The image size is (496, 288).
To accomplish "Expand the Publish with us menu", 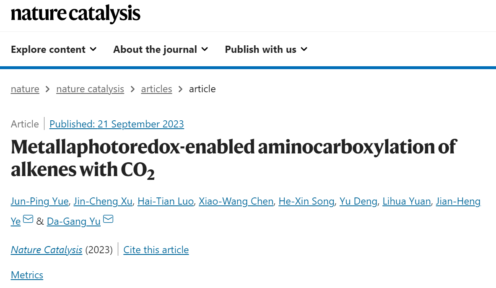I will coord(266,49).
